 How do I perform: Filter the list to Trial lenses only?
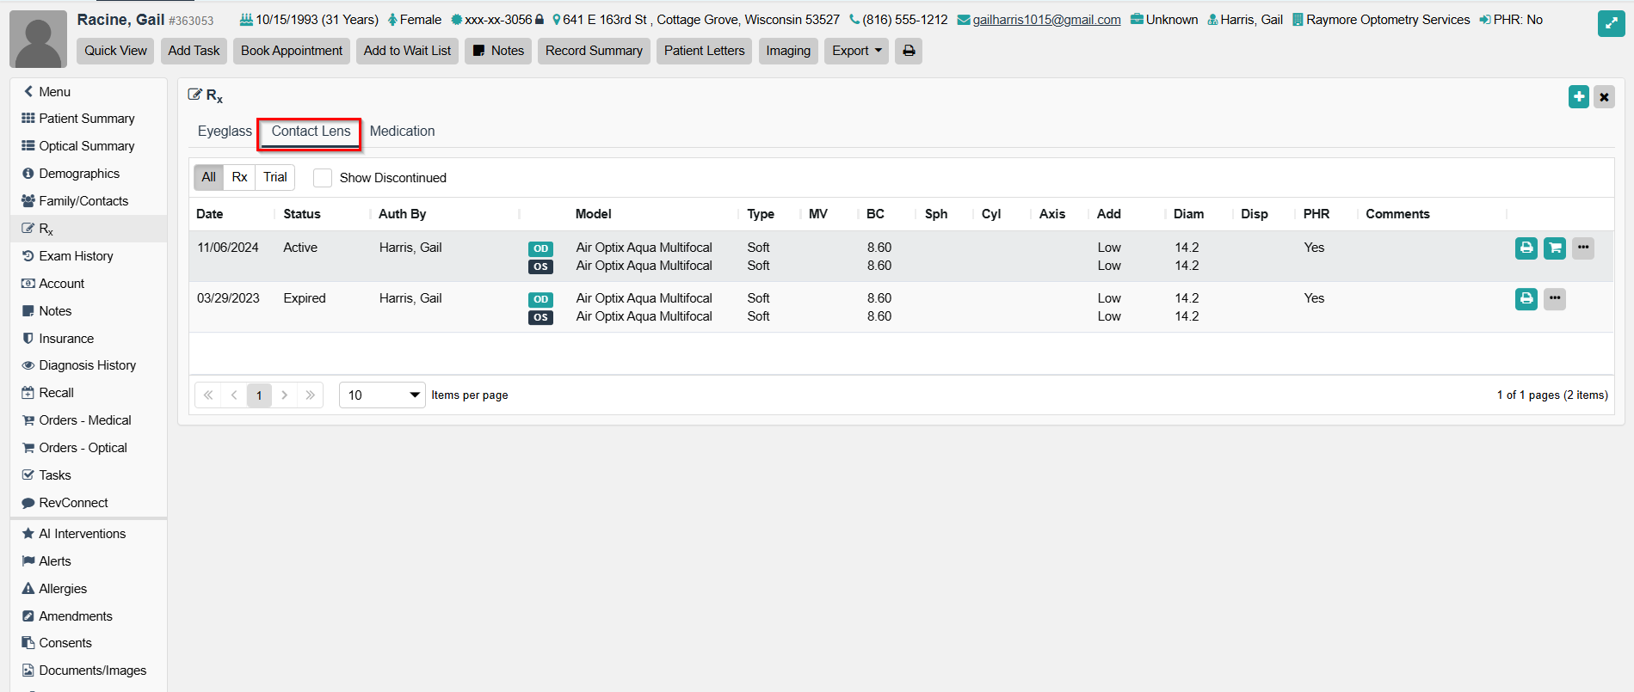click(x=274, y=177)
